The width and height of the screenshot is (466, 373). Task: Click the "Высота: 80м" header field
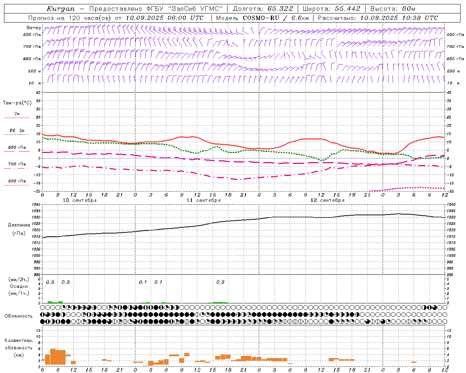coord(393,9)
